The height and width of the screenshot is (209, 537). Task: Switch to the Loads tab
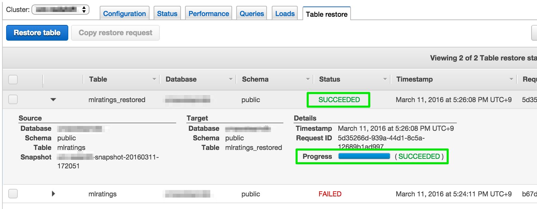click(x=285, y=14)
